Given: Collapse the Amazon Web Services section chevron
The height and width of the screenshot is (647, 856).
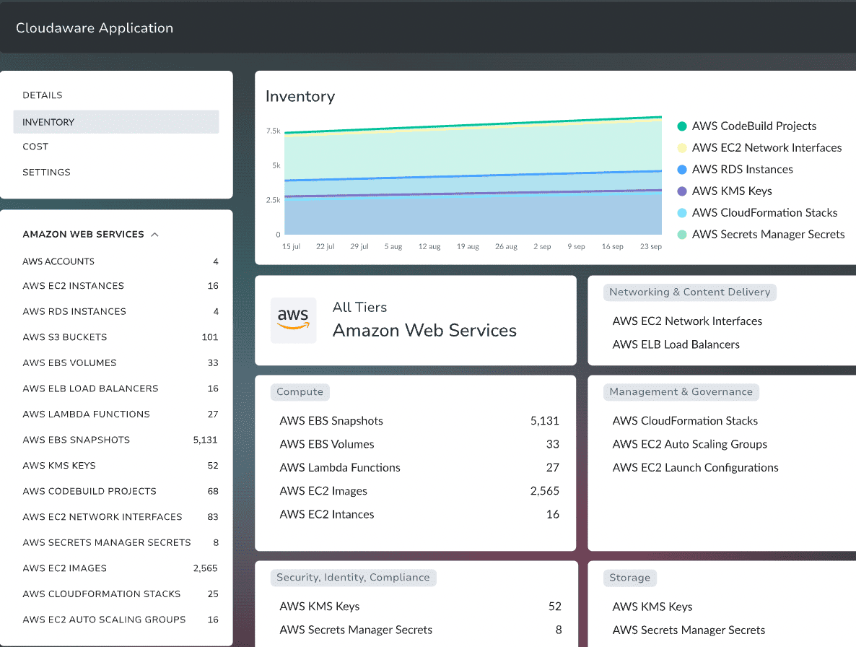Looking at the screenshot, I should pyautogui.click(x=155, y=234).
